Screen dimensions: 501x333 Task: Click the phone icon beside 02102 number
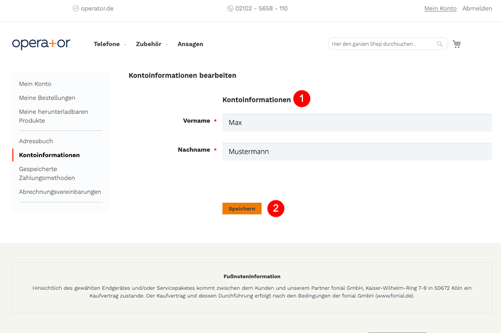(x=230, y=8)
